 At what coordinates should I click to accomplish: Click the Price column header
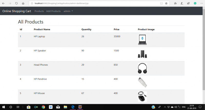[117, 29]
